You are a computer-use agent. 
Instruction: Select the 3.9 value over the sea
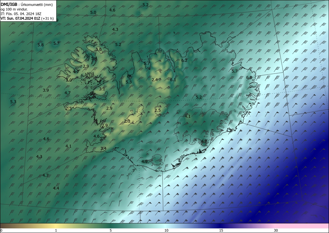(x=46, y=90)
